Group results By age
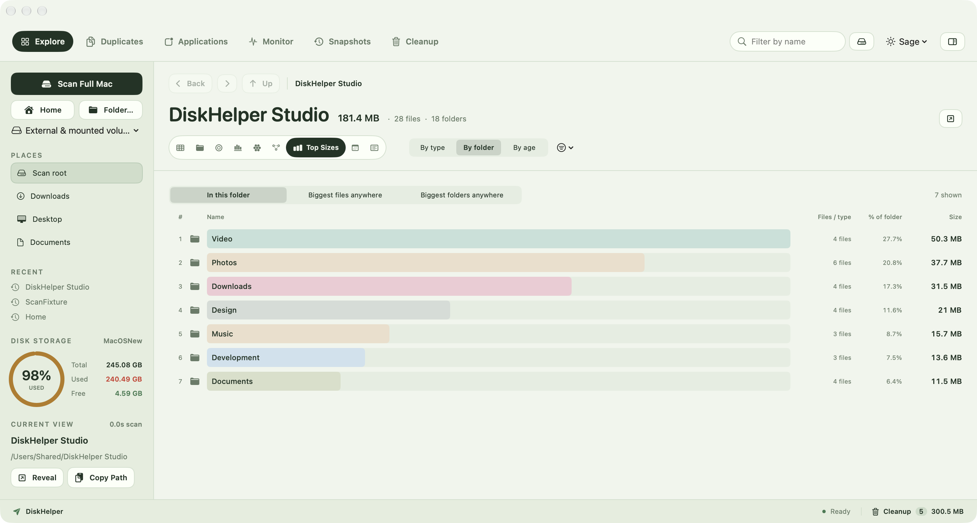Screen dimensions: 977x523 point(524,148)
